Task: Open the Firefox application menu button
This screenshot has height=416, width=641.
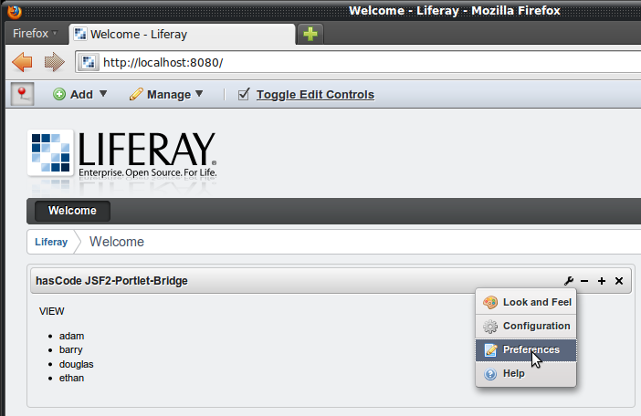Action: (36, 34)
